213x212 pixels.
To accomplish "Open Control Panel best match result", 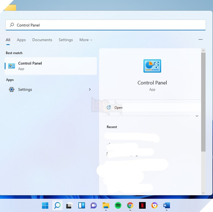I will (x=51, y=66).
